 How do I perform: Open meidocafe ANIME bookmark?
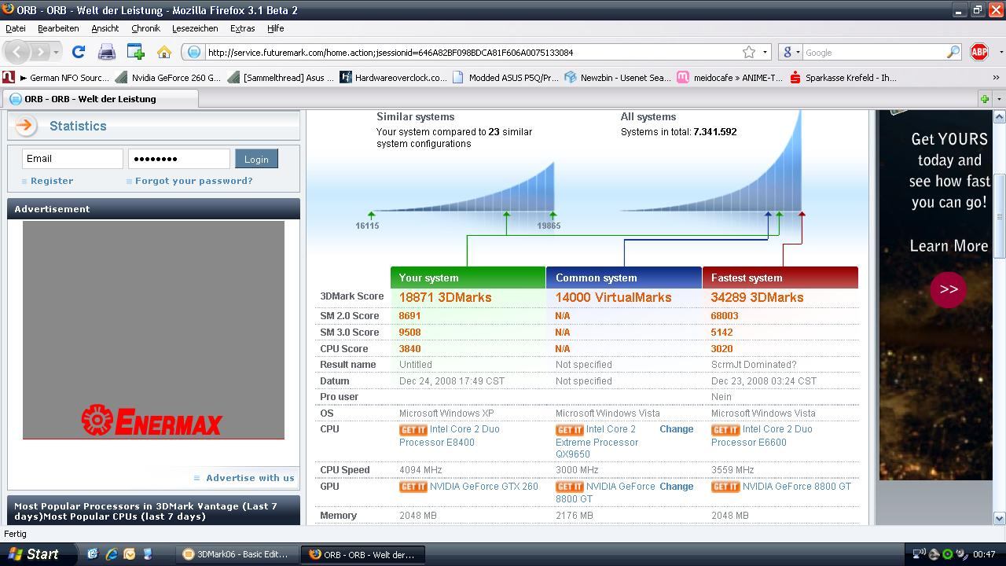(730, 78)
